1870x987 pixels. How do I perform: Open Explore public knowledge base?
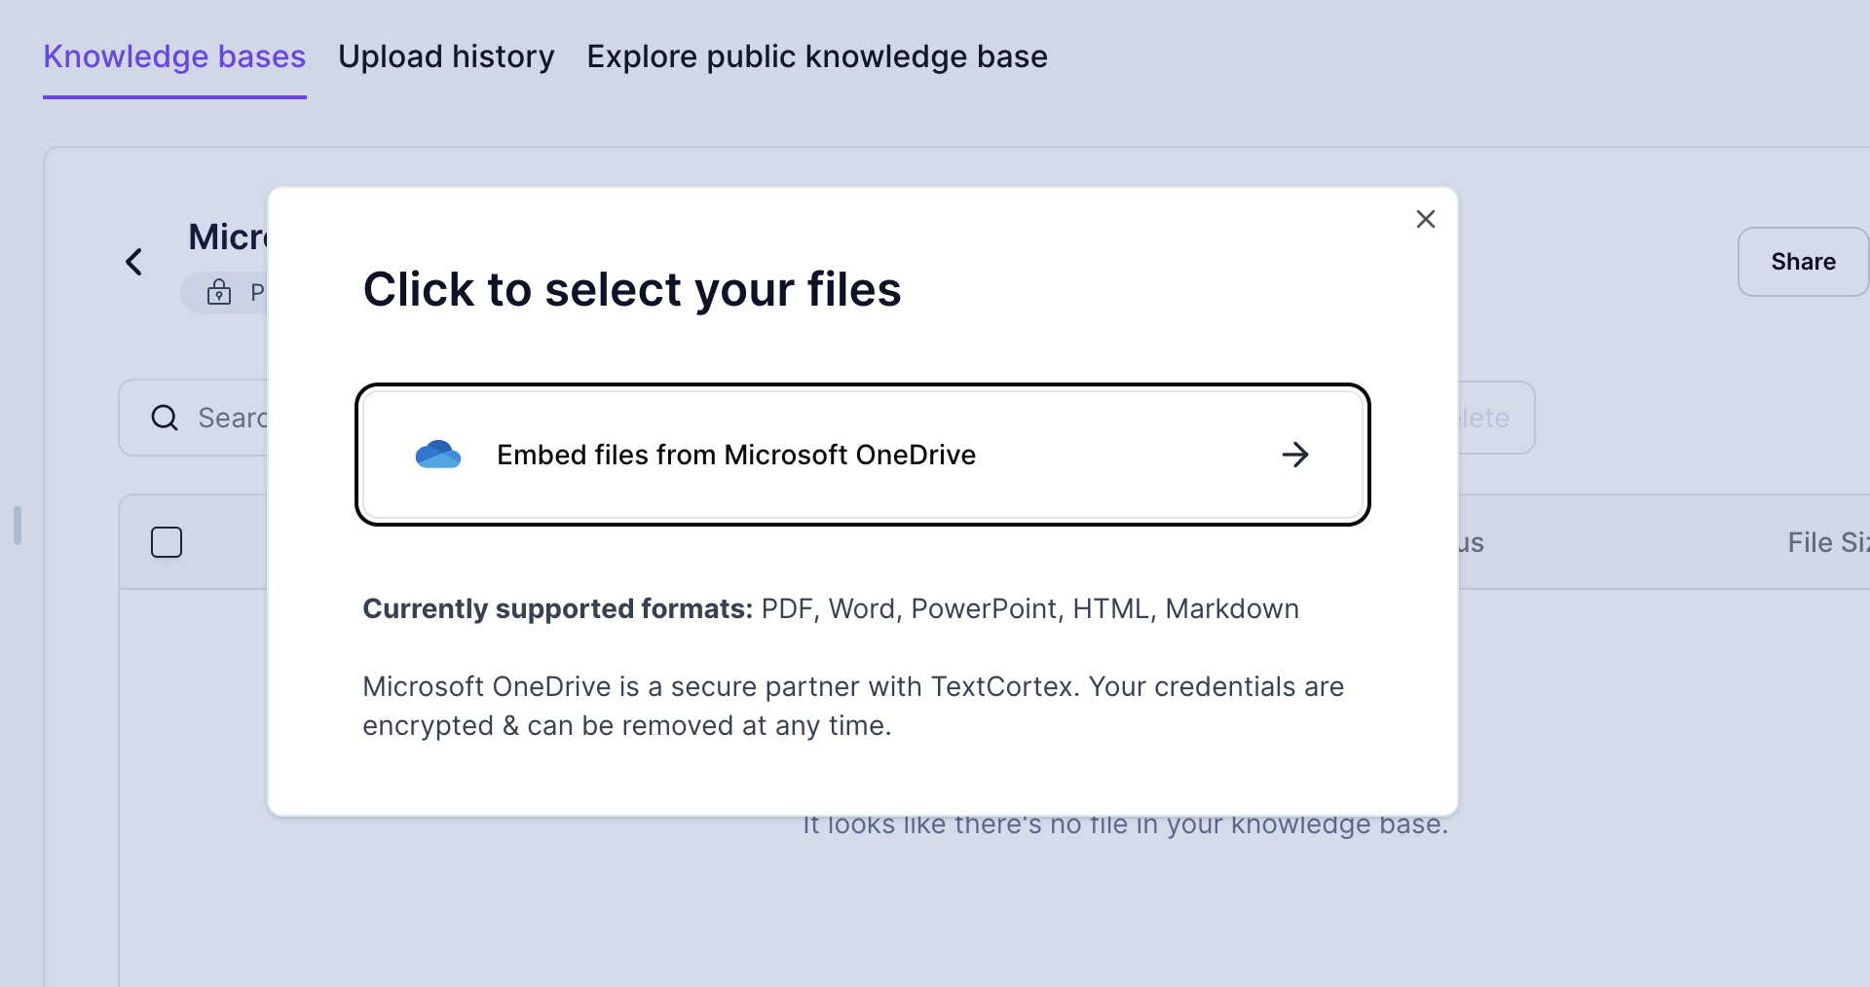[816, 56]
